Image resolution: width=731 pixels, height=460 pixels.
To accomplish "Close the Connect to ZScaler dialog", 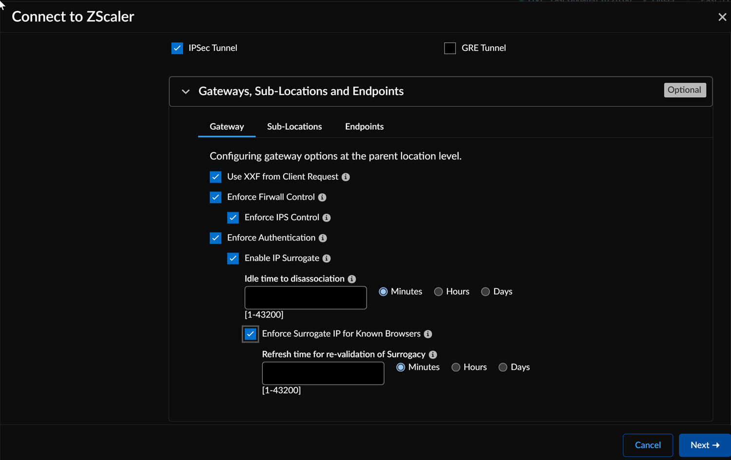I will click(x=722, y=17).
